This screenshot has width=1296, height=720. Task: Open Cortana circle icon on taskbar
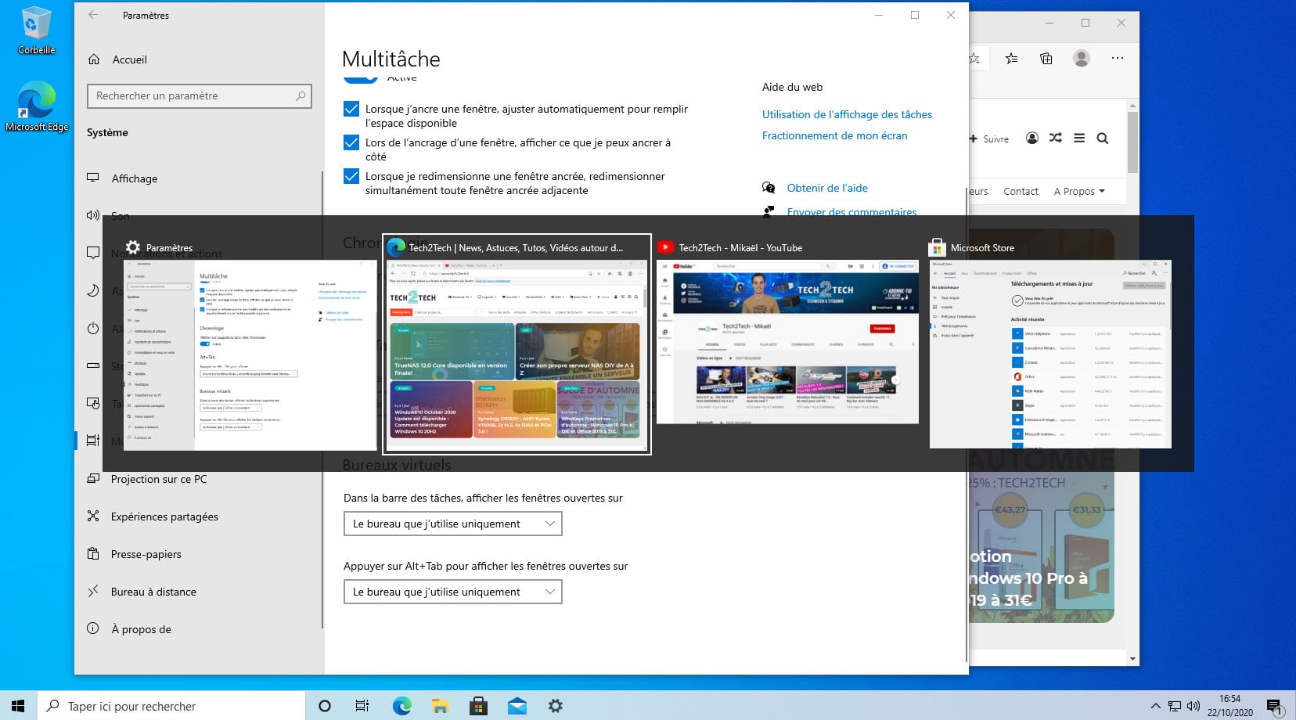[x=325, y=706]
